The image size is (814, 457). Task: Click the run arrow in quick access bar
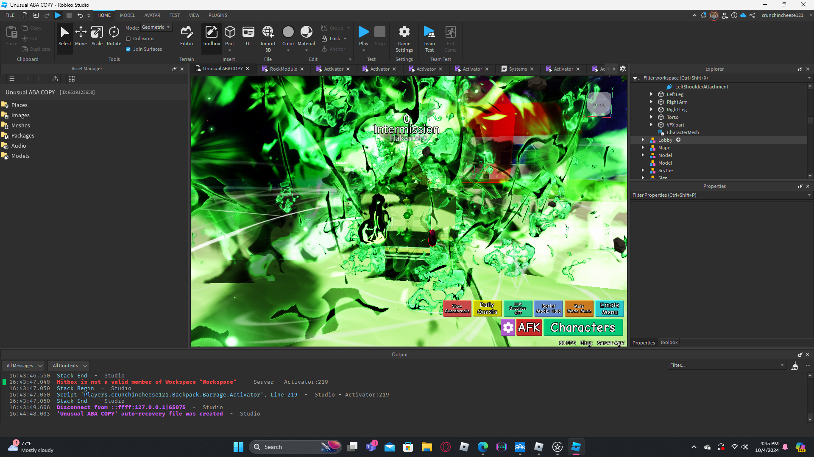(x=58, y=15)
